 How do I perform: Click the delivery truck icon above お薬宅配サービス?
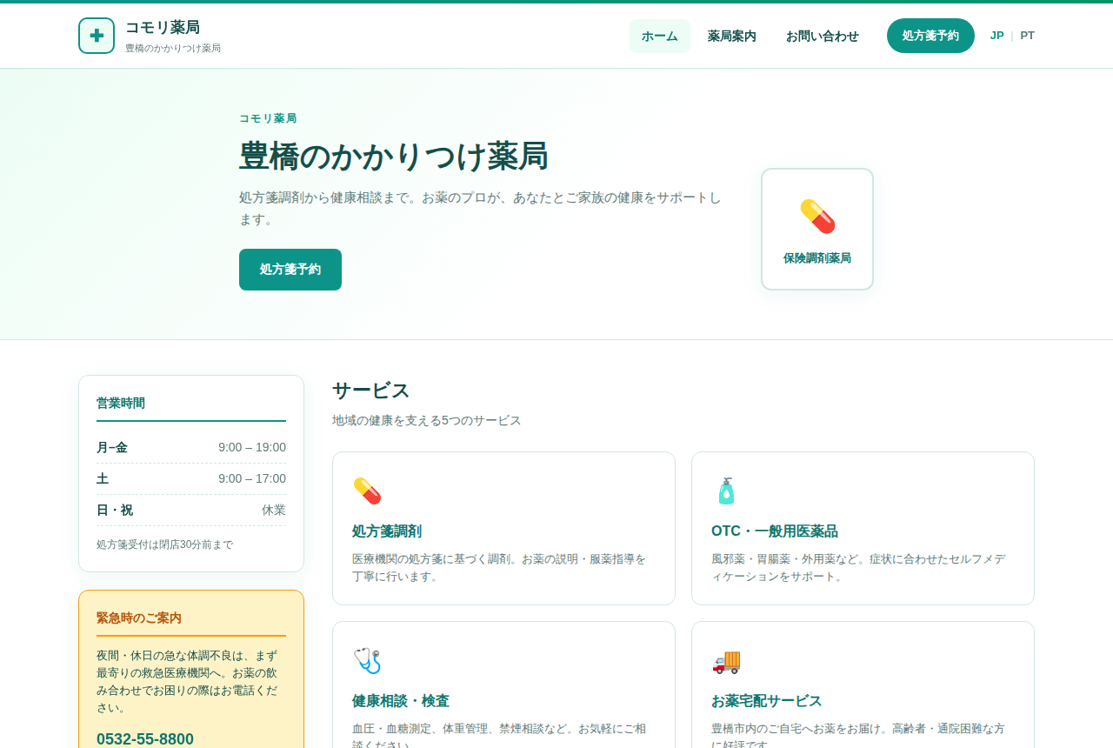pyautogui.click(x=726, y=660)
